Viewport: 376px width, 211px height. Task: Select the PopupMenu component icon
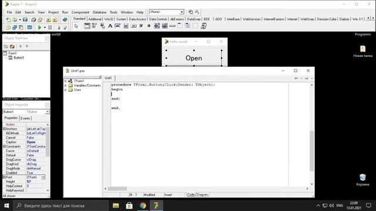(x=102, y=26)
